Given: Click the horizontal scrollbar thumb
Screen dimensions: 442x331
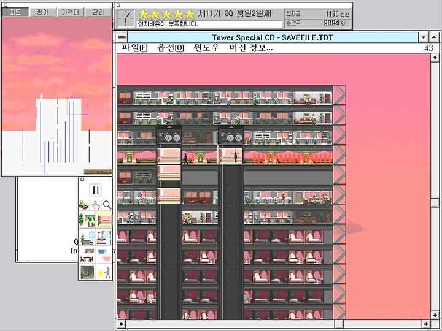Looking at the screenshot, I should [338, 324].
